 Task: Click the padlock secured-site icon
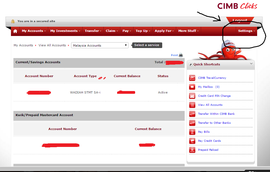tap(13, 21)
